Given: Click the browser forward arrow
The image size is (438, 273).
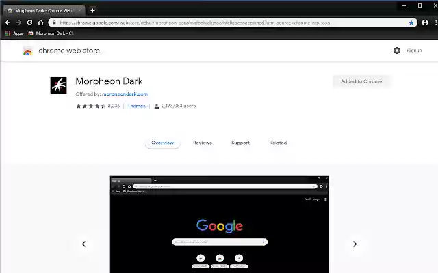Looking at the screenshot, I should pos(18,23).
